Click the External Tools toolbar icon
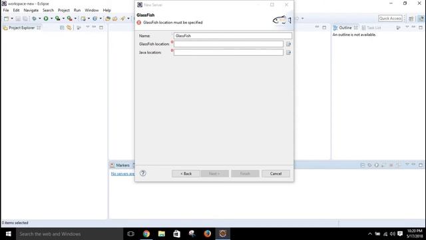 coord(69,19)
